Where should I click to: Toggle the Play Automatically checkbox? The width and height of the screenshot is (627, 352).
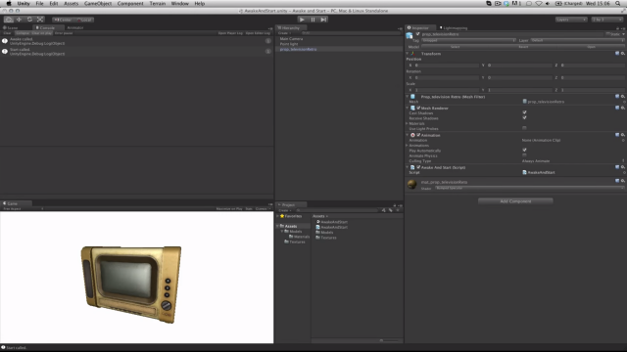[x=524, y=151]
